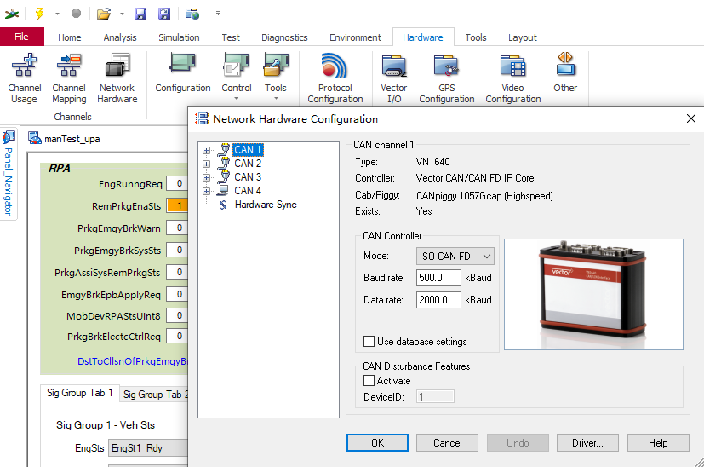The image size is (704, 467).
Task: Expand the CAN 4 tree node
Action: tap(206, 191)
